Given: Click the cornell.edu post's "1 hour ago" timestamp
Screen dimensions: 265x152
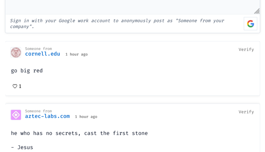Looking at the screenshot, I should (77, 54).
